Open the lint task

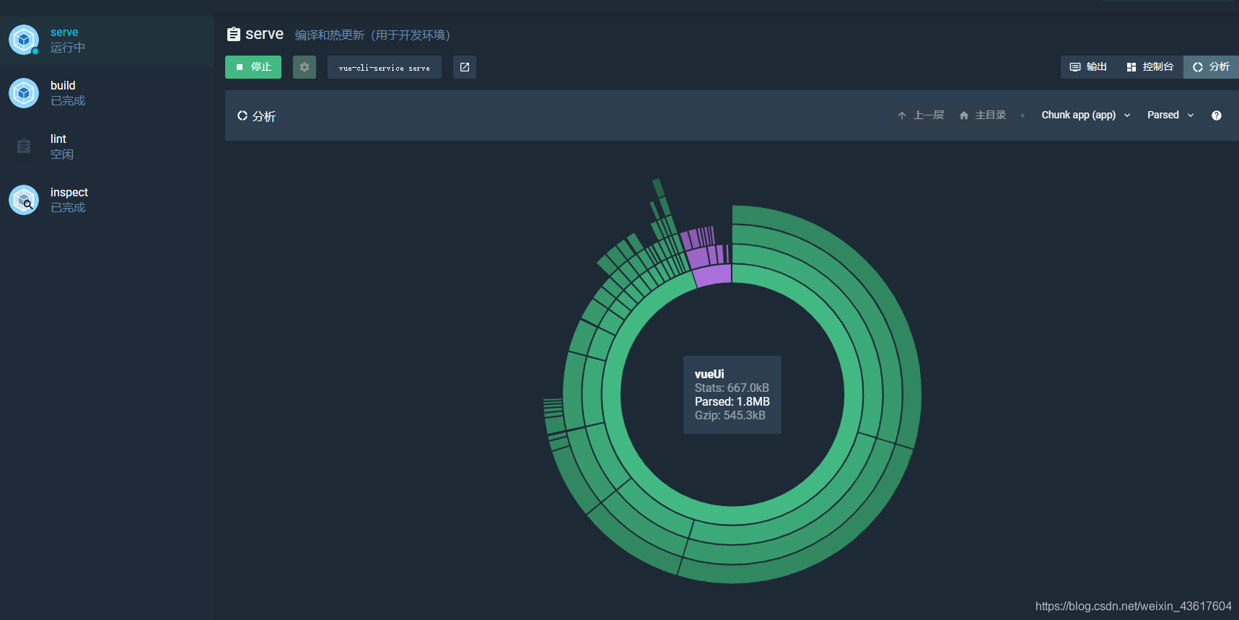[107, 147]
